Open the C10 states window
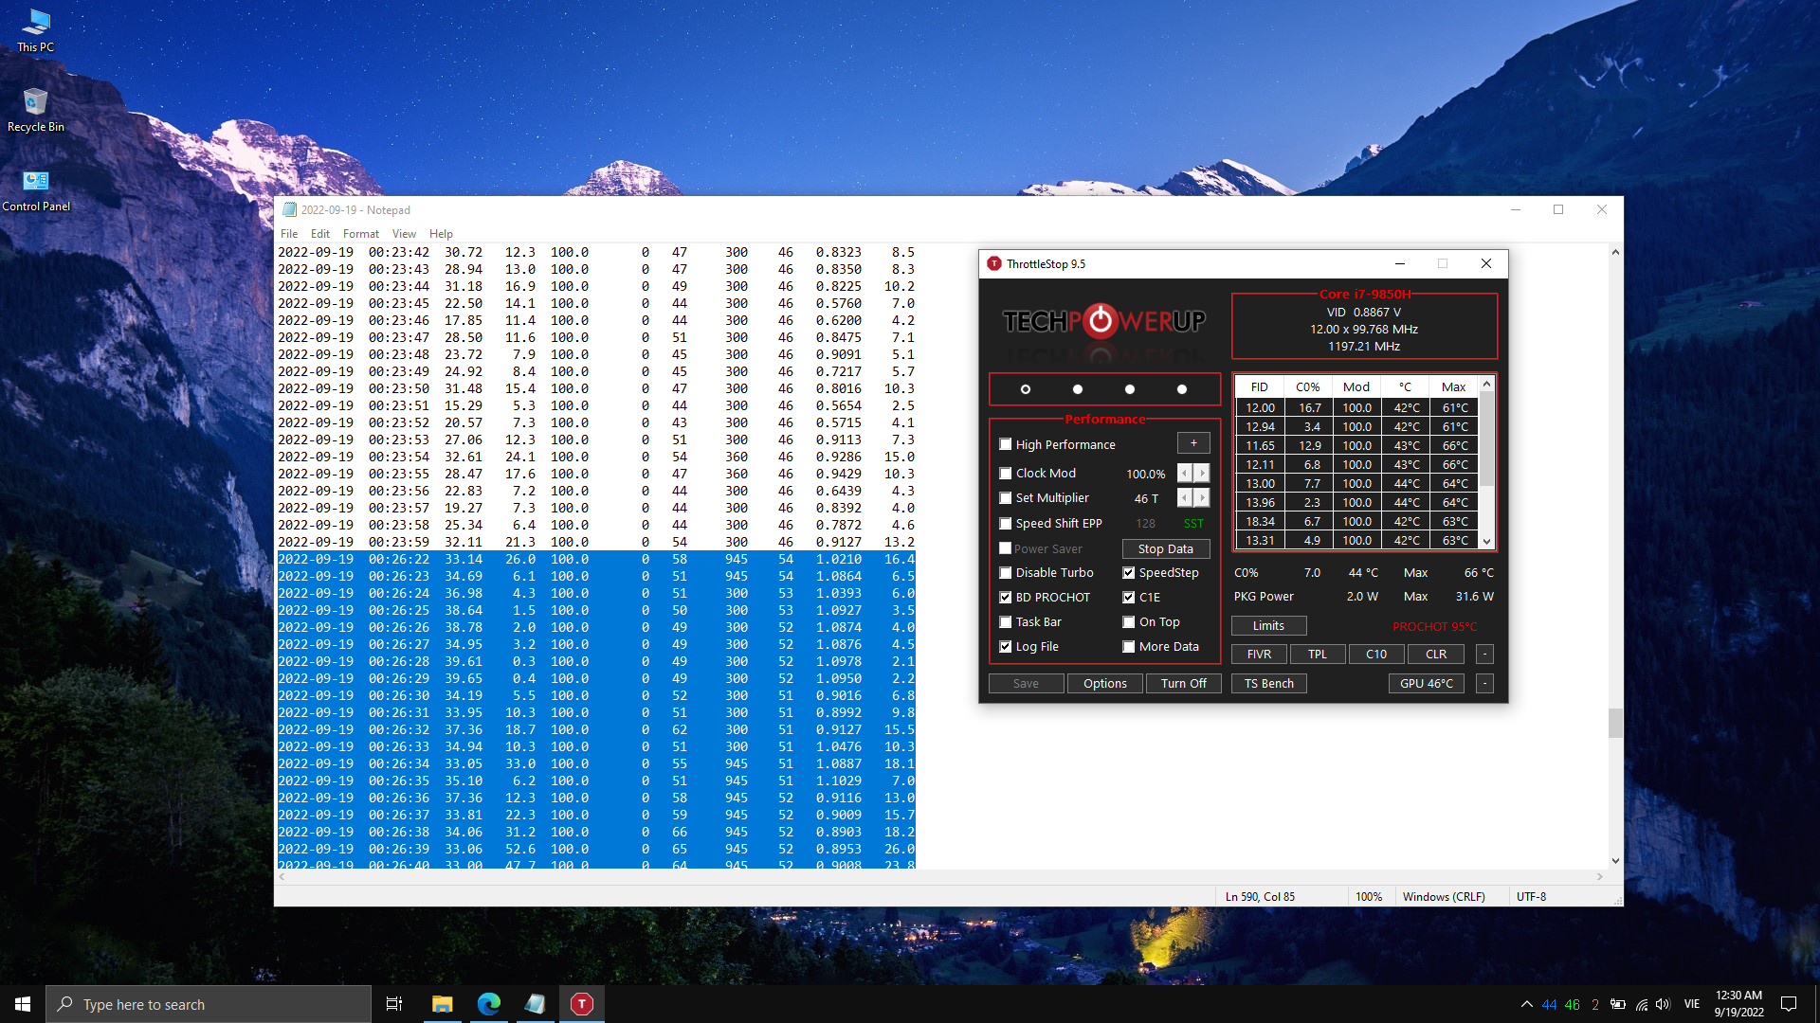 tap(1376, 655)
